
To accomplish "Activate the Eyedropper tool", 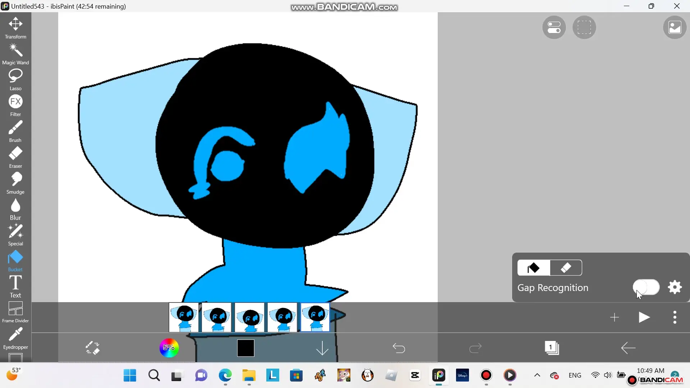I will coord(15,338).
